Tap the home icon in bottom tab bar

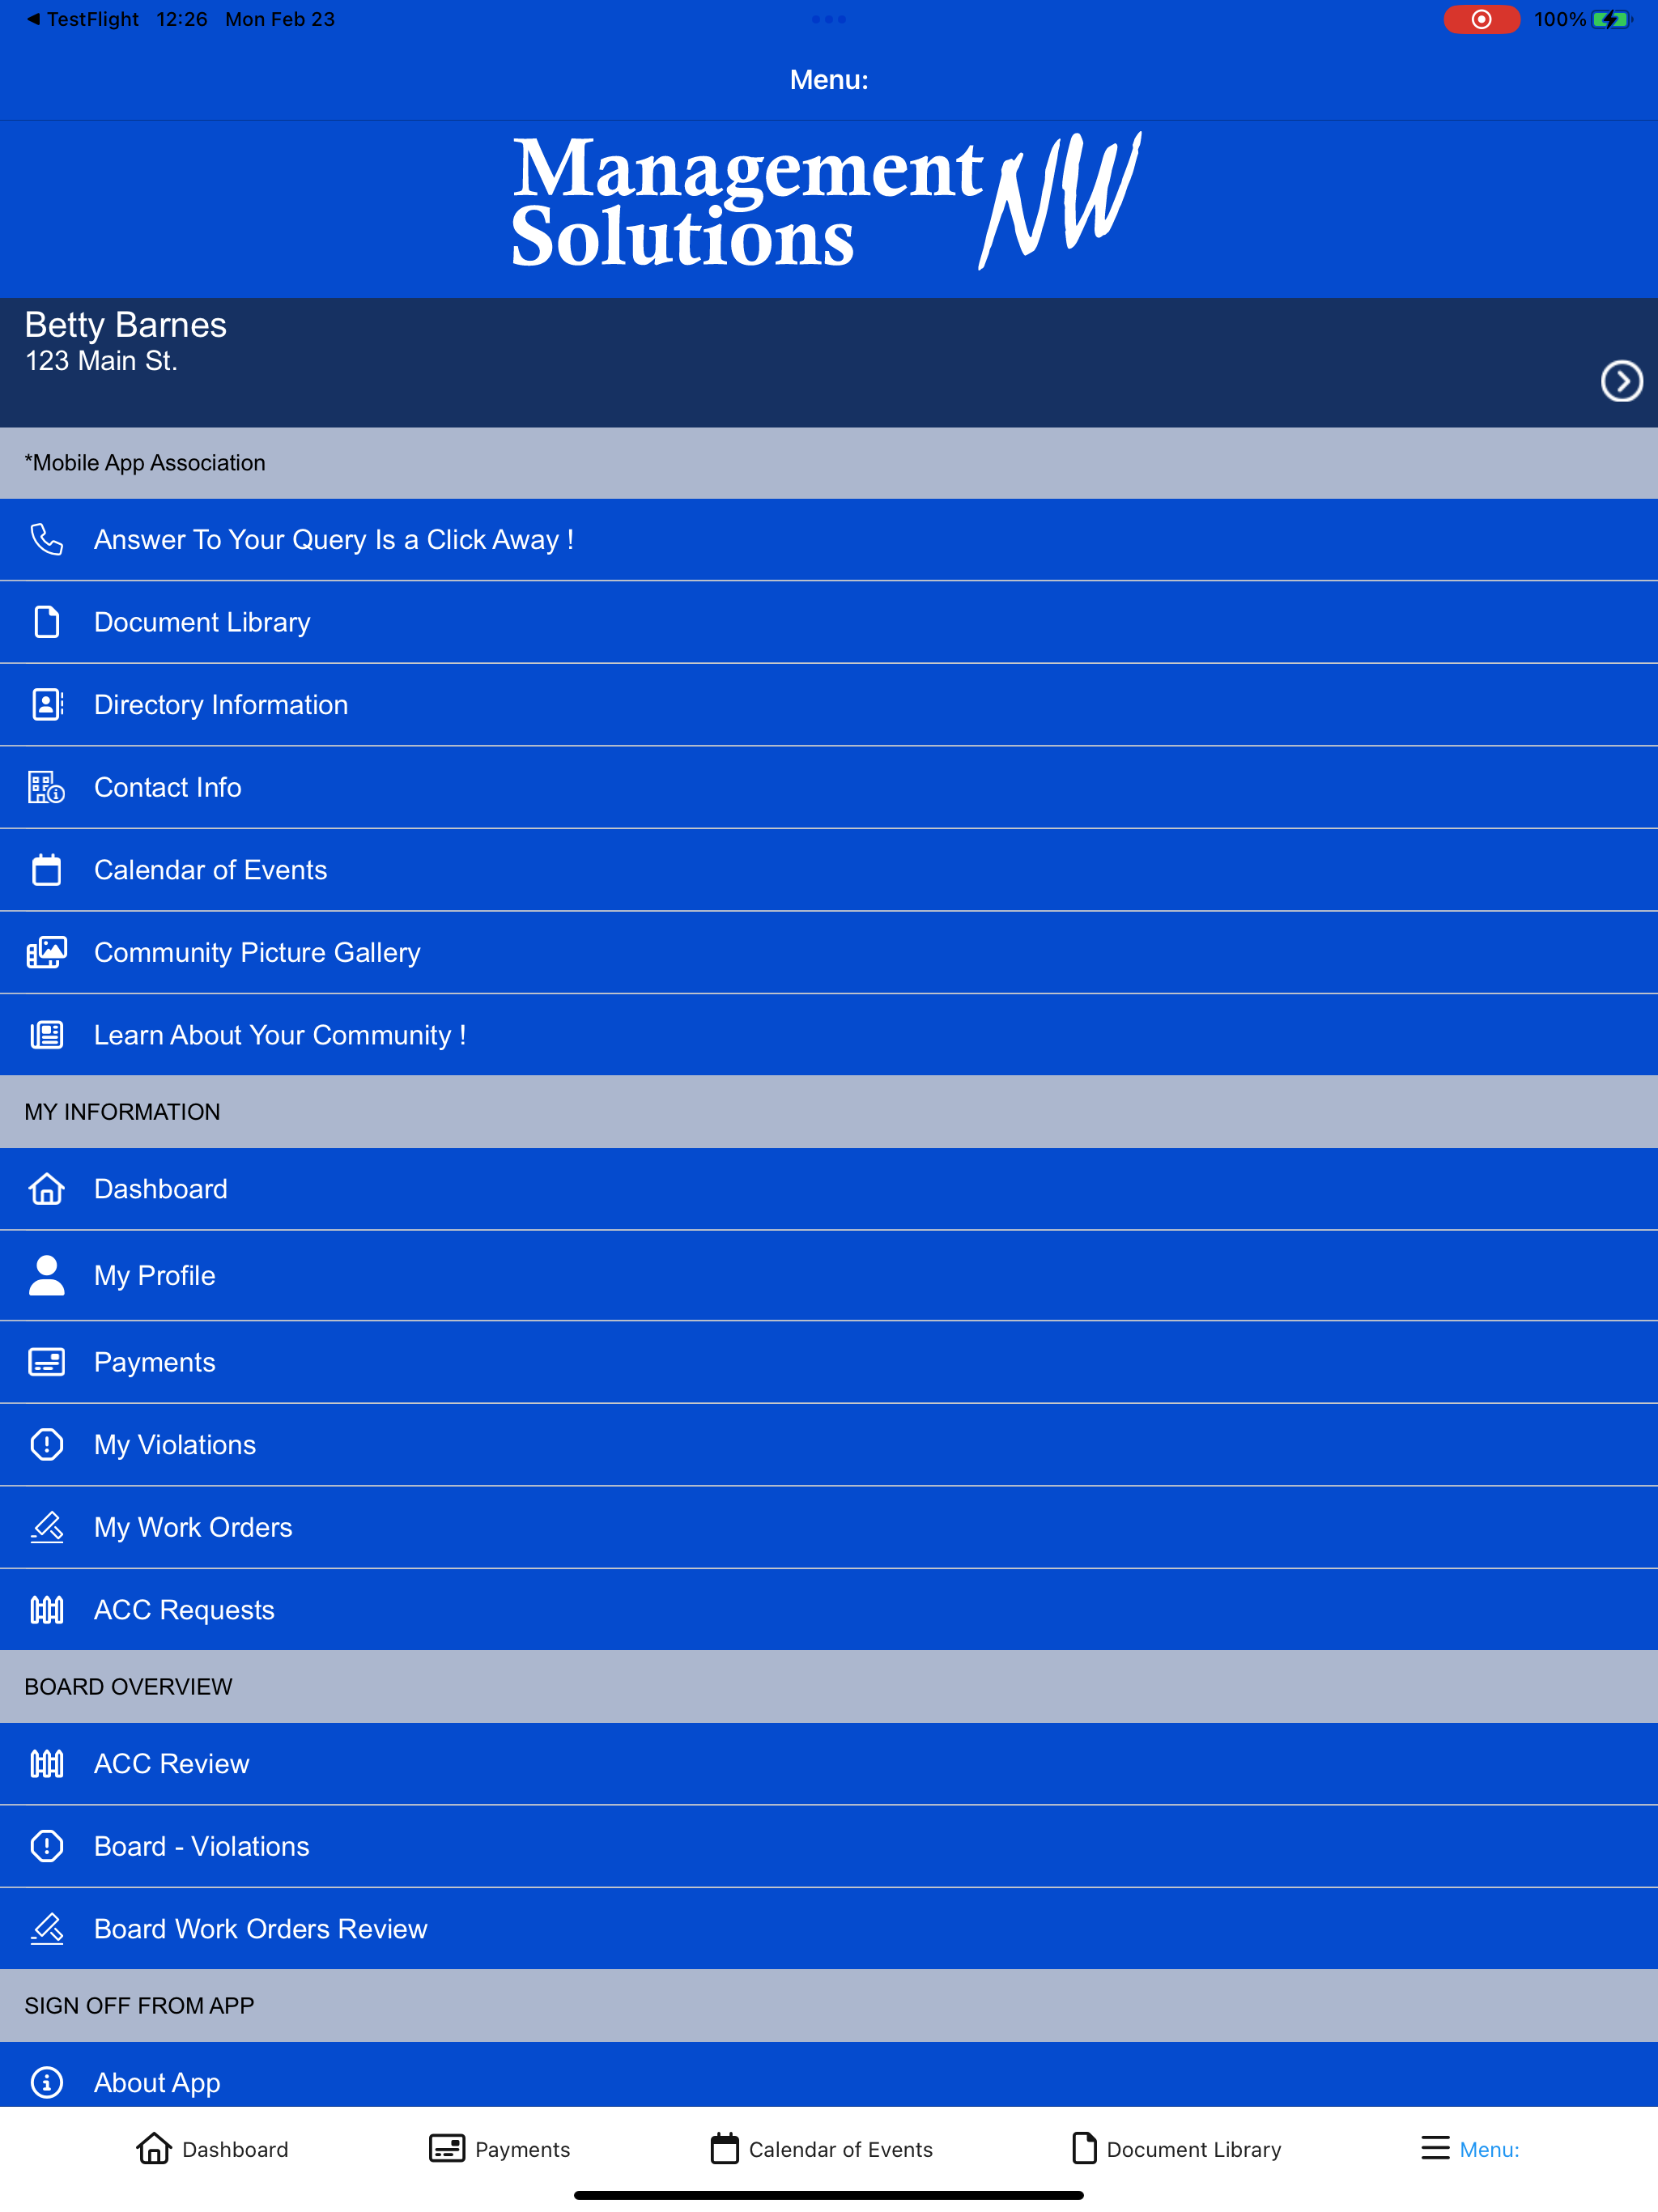click(154, 2148)
